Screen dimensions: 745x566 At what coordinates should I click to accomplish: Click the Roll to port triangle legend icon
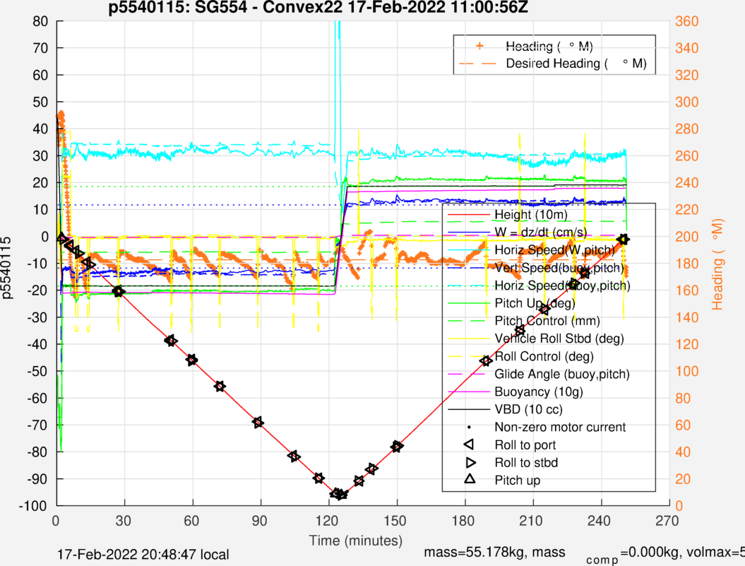(x=469, y=445)
